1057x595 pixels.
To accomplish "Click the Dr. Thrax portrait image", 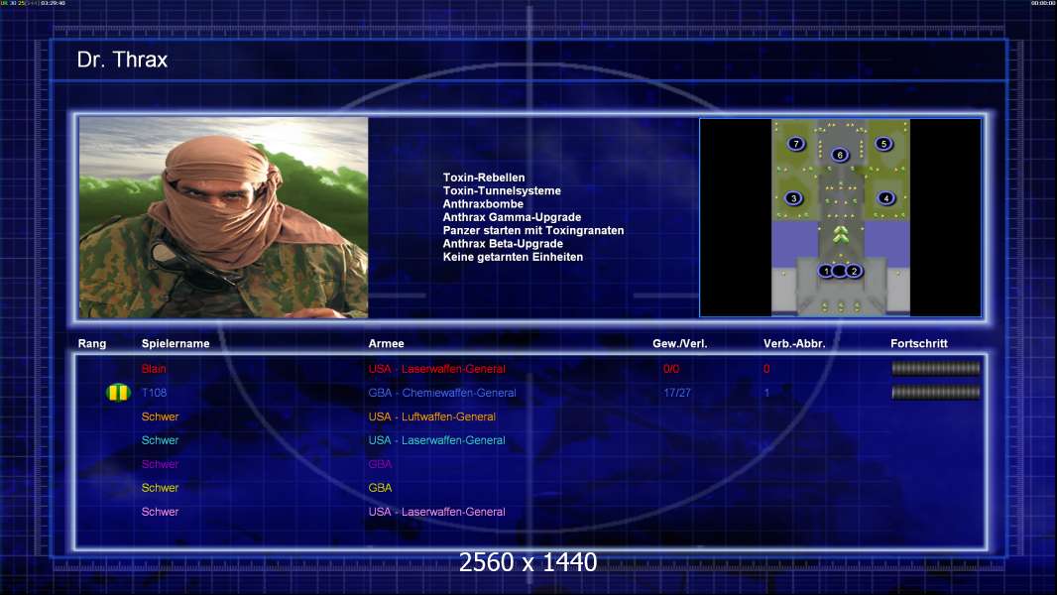I will click(223, 217).
